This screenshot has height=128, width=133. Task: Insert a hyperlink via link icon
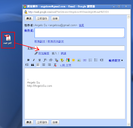(85, 60)
